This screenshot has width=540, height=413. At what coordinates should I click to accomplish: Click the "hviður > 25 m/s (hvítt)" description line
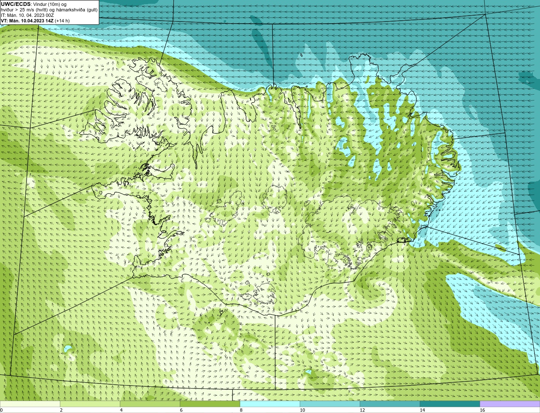point(49,10)
